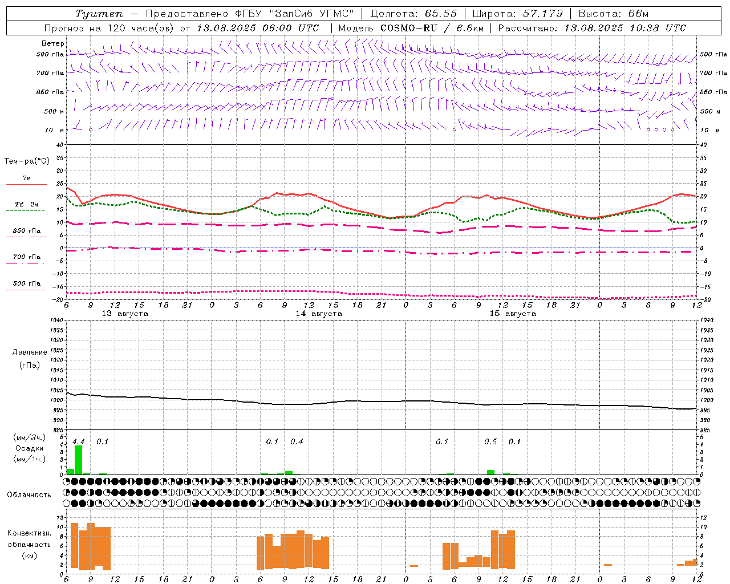This screenshot has width=730, height=584.
Task: Click the "15 августа" date label
Action: [513, 314]
